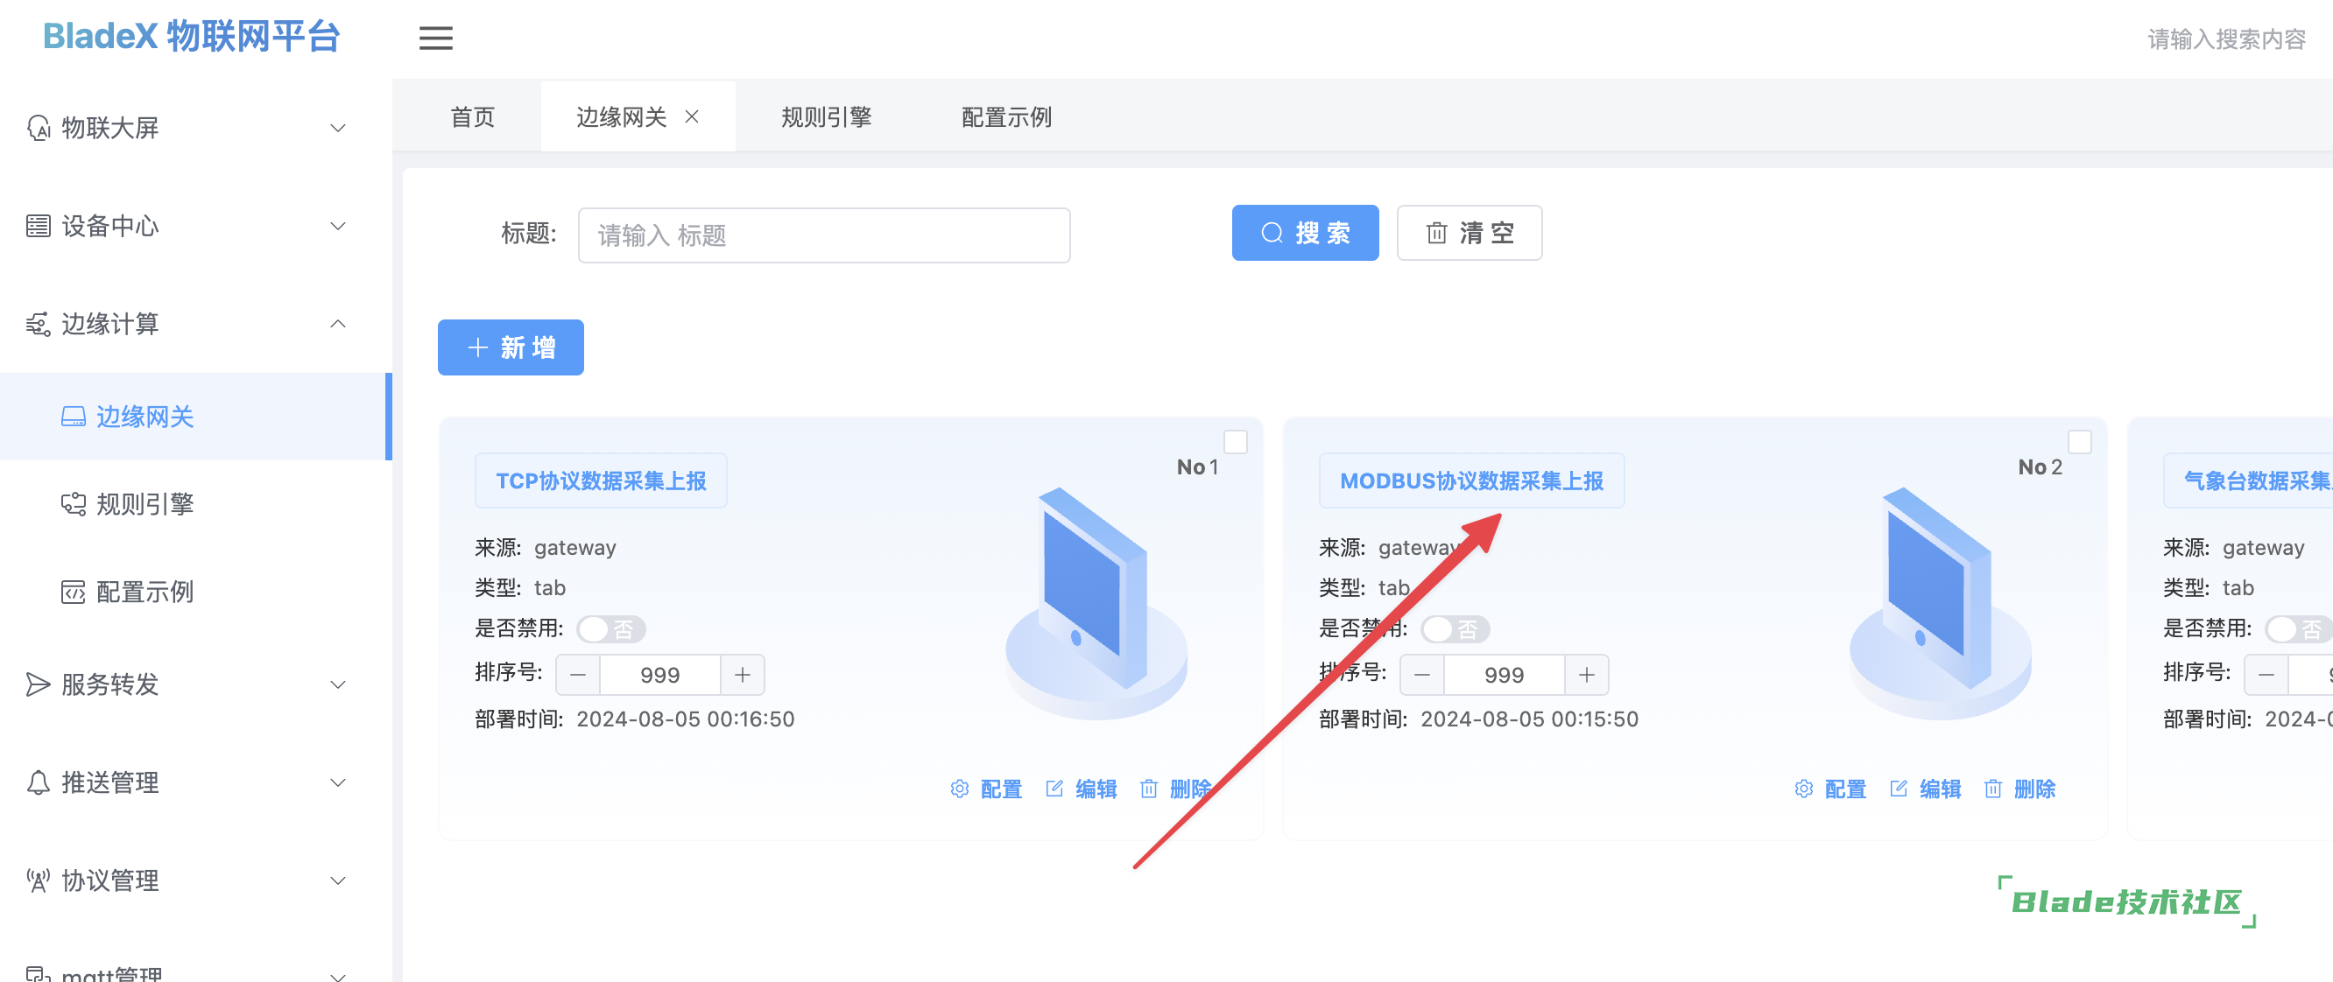Click the blue 搜索 button
2333x982 pixels.
coord(1304,233)
